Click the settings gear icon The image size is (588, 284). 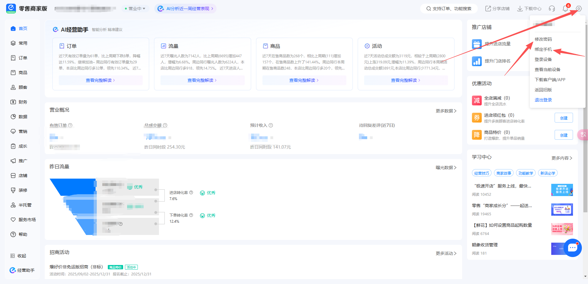(x=579, y=9)
